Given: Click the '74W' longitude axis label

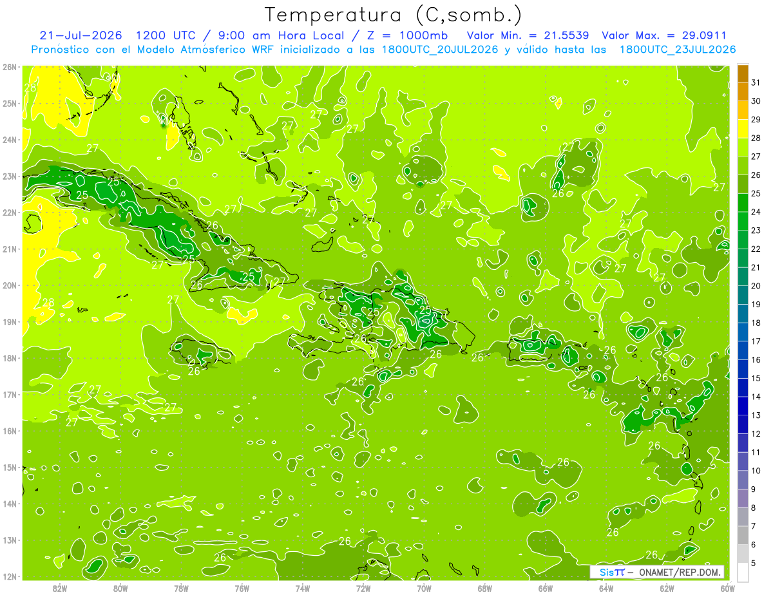Looking at the screenshot, I should pos(303,588).
